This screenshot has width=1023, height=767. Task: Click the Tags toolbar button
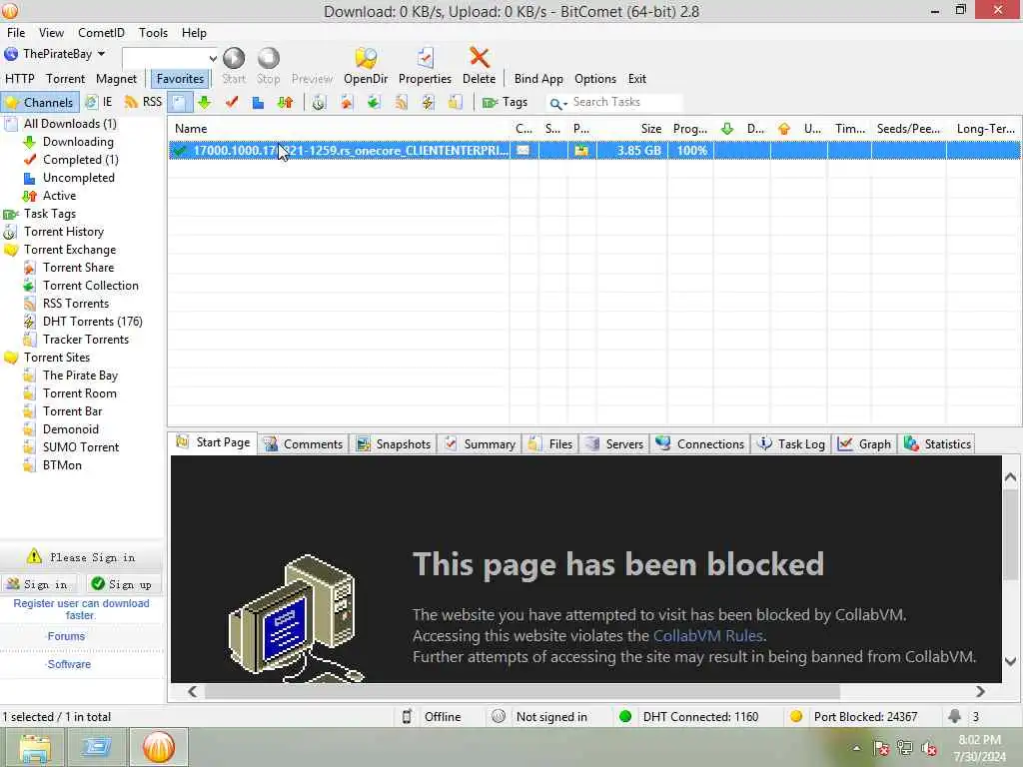coord(505,102)
